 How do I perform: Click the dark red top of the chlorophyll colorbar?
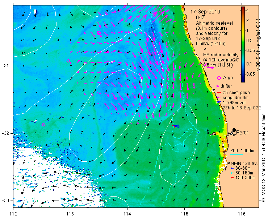click(x=243, y=8)
